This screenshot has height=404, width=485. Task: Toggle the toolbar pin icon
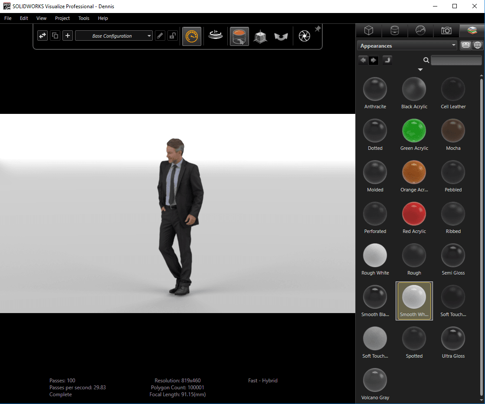tap(318, 29)
